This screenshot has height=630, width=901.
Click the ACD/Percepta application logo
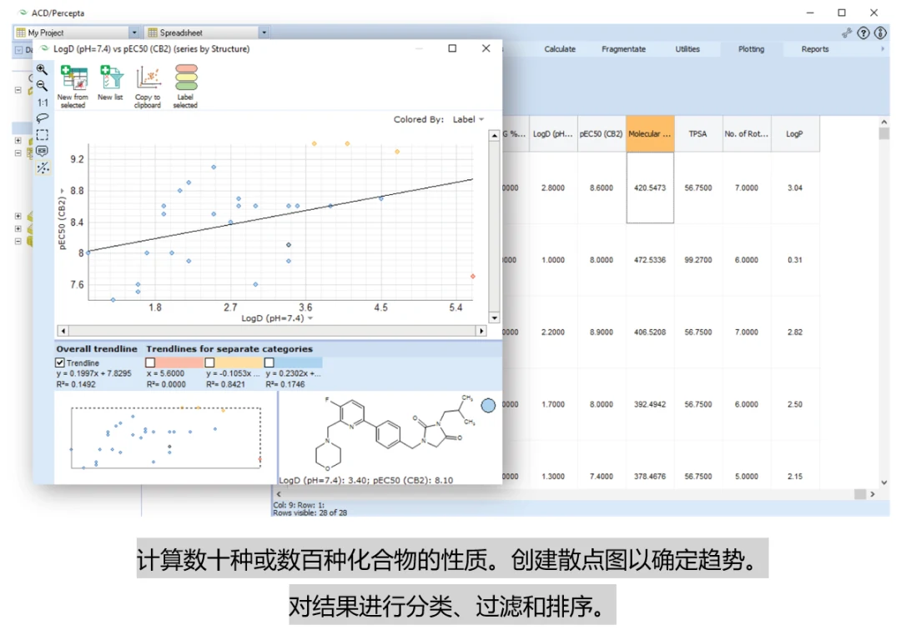point(23,12)
